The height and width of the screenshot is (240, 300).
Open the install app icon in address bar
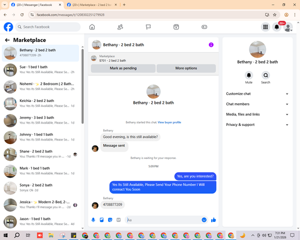tap(267, 14)
